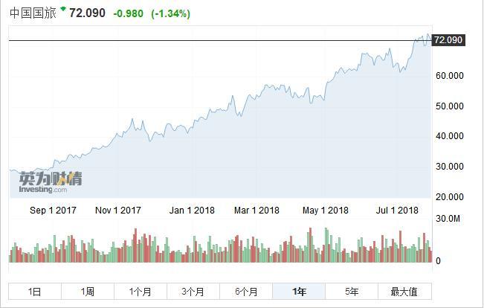Click the (-1.34%) percent change text
484x308 pixels.
pyautogui.click(x=170, y=14)
